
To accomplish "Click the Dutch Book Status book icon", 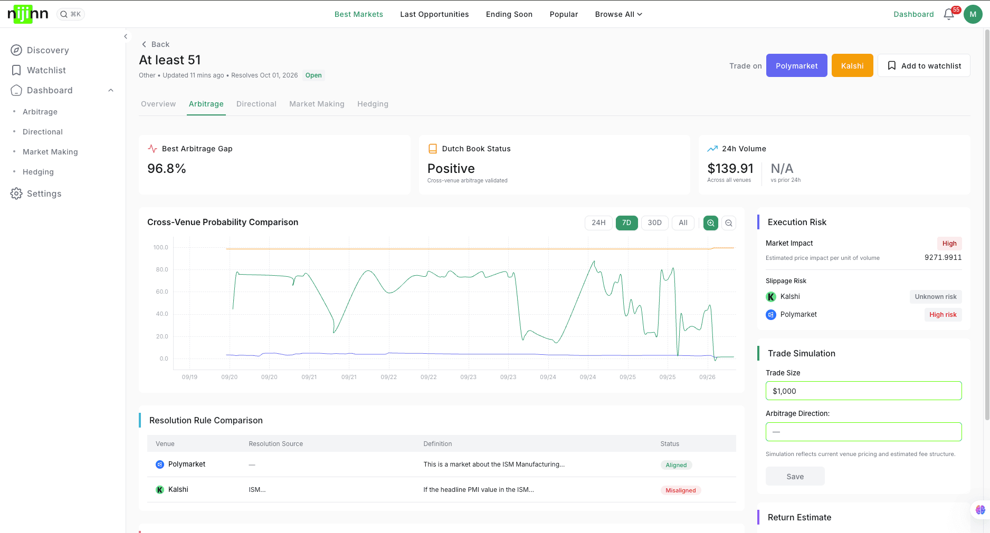I will pyautogui.click(x=433, y=149).
